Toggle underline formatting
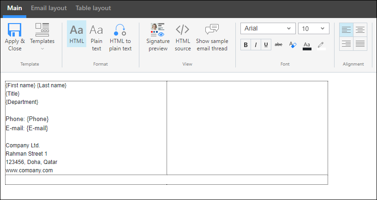This screenshot has height=200, width=377. click(266, 44)
